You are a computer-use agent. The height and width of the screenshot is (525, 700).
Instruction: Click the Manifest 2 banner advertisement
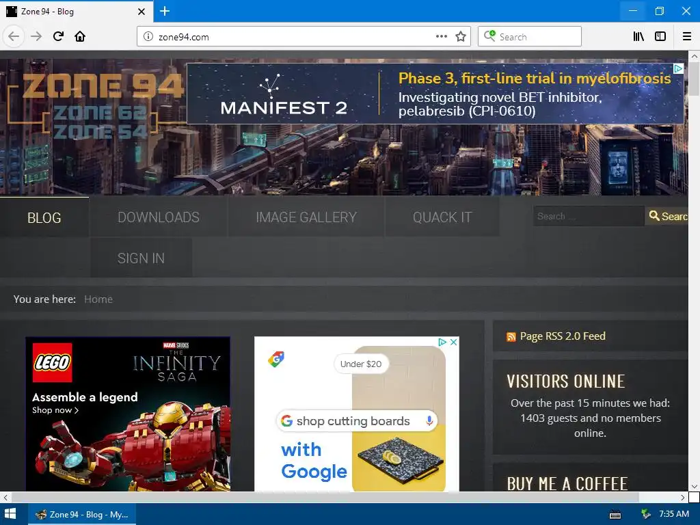point(435,94)
